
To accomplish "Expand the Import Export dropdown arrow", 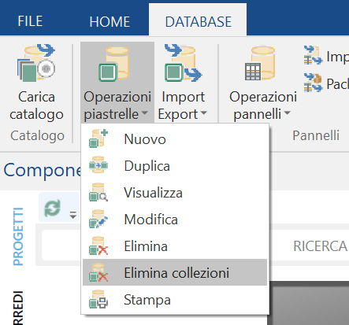I will [x=203, y=113].
